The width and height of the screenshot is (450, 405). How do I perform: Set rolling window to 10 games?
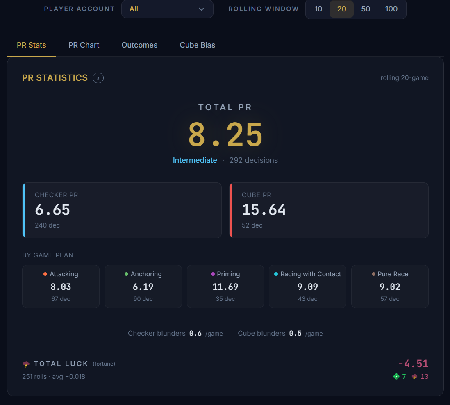tap(318, 9)
